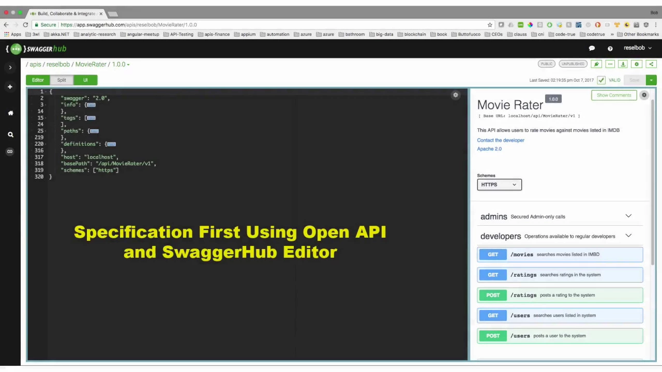This screenshot has width=662, height=372.
Task: Expand the left sidebar arrow
Action: [10, 67]
